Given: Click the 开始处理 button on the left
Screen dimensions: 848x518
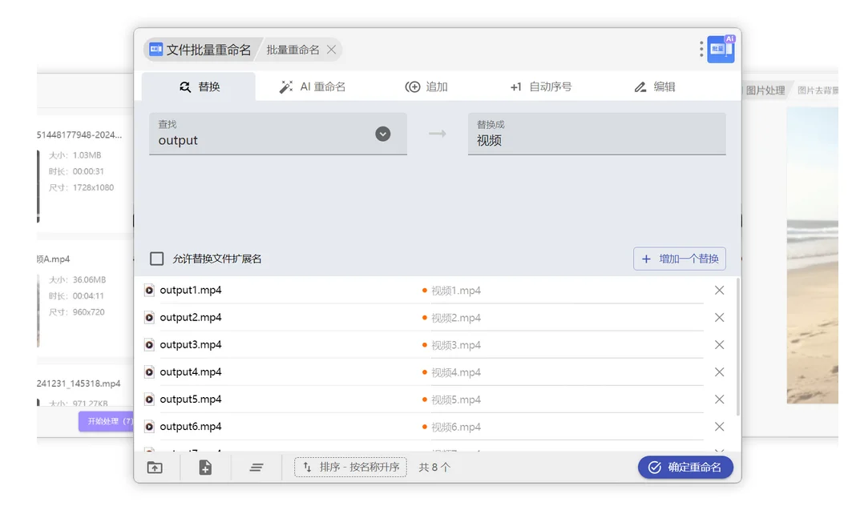Looking at the screenshot, I should (107, 422).
